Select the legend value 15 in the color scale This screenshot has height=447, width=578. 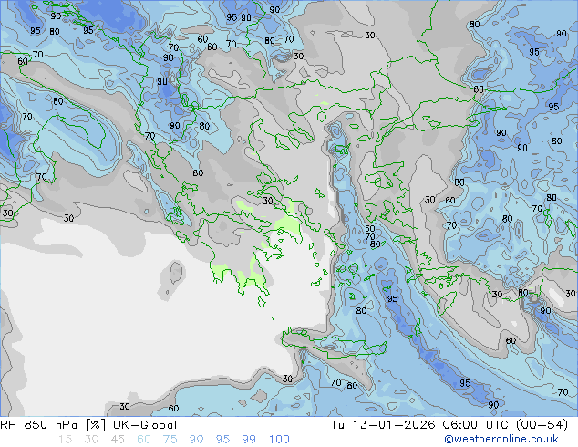coord(65,440)
